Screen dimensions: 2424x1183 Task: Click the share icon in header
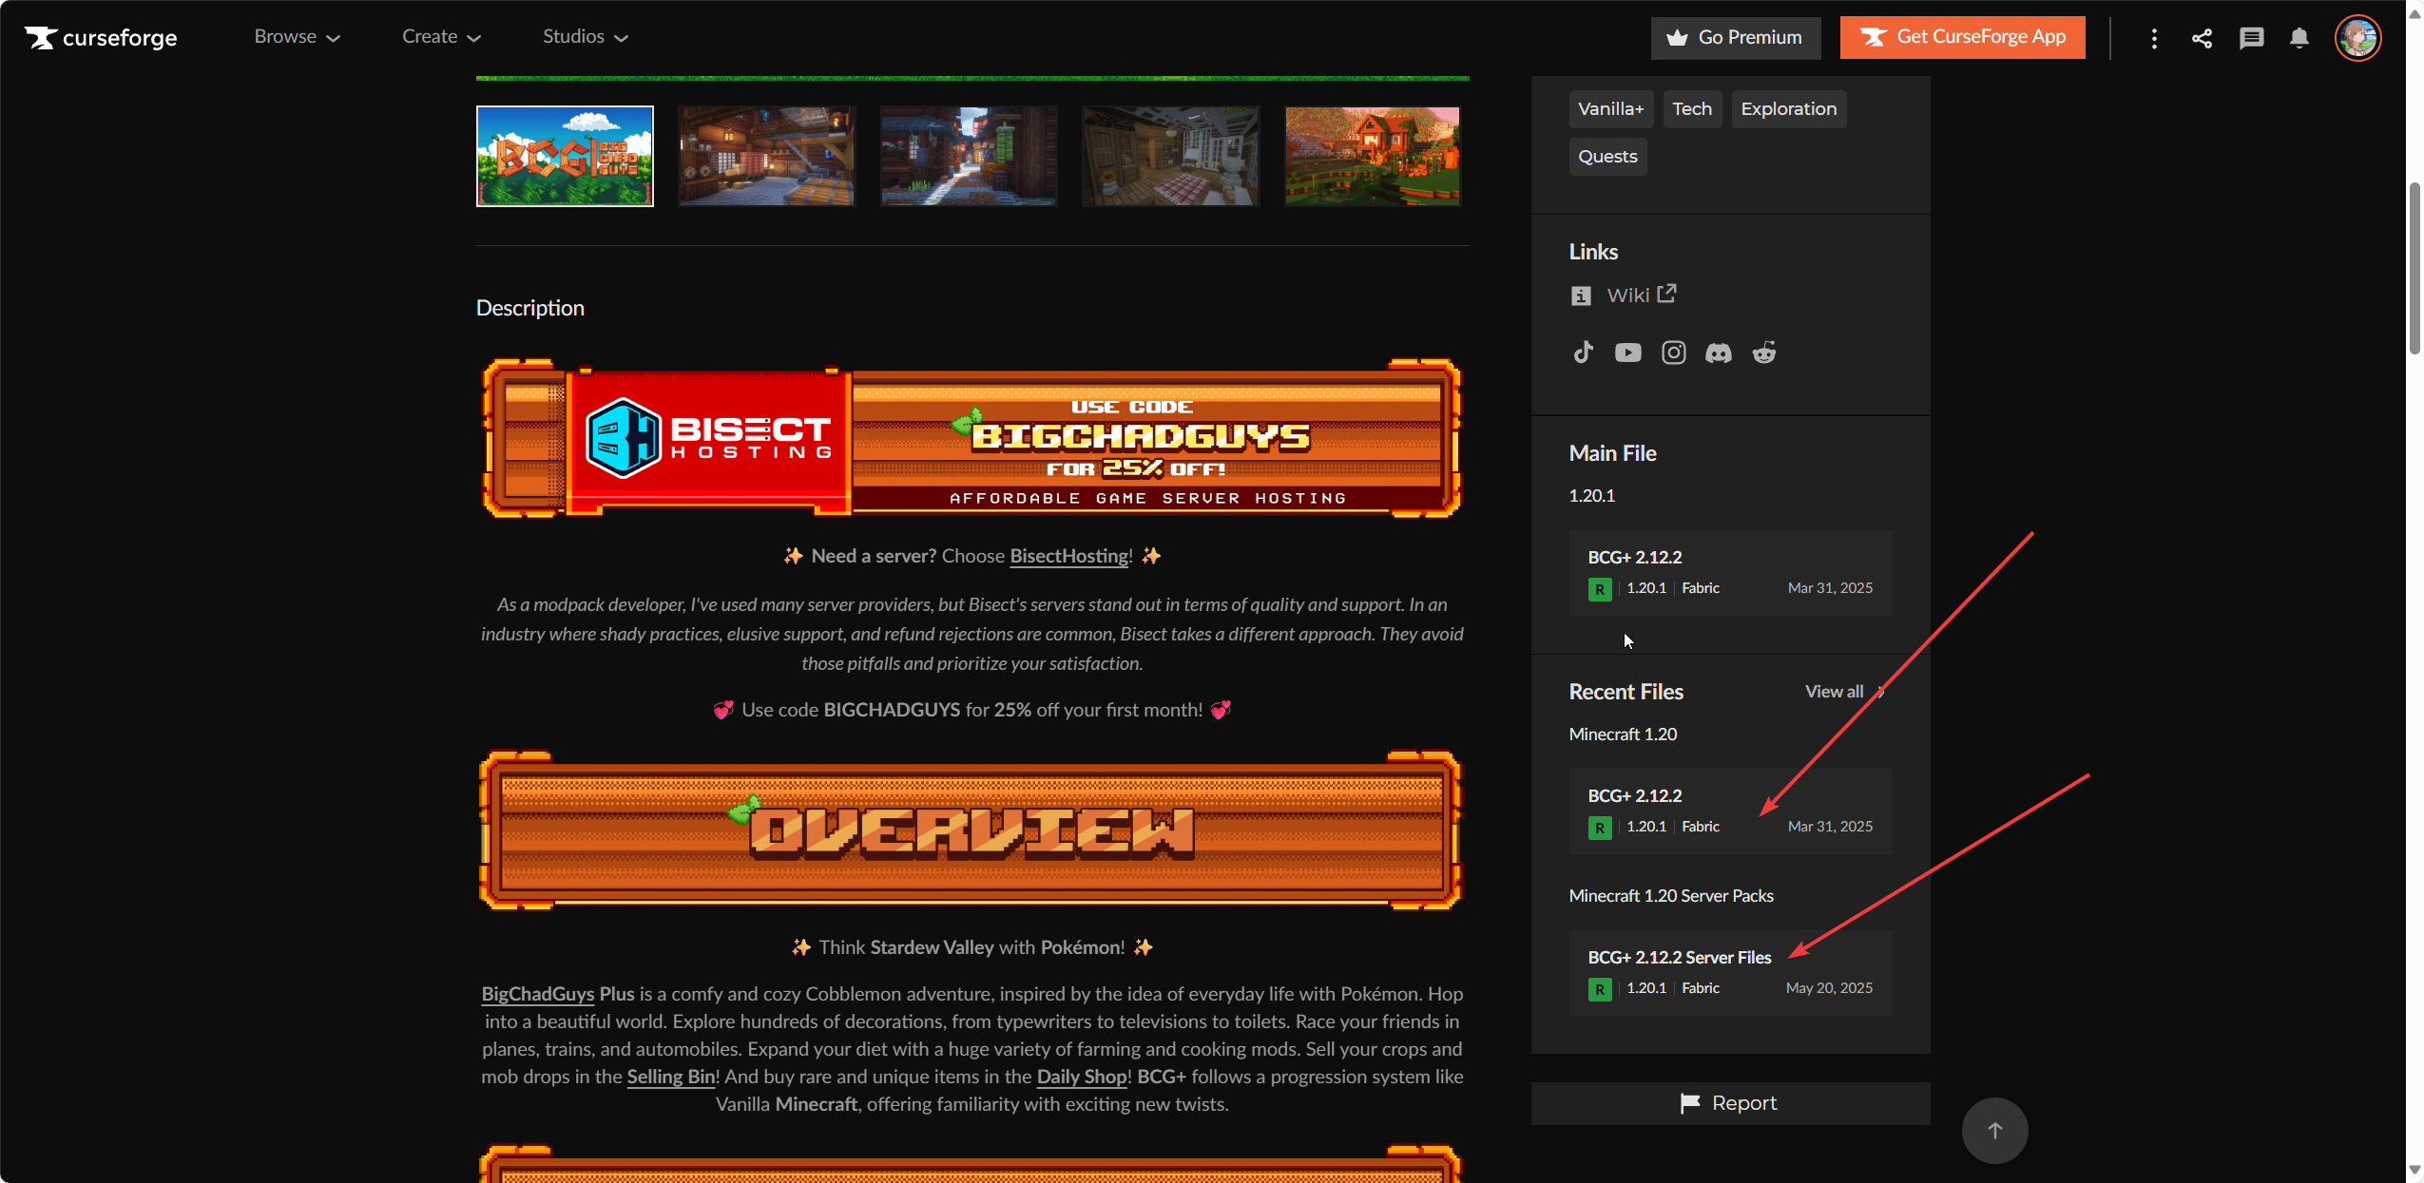2202,38
